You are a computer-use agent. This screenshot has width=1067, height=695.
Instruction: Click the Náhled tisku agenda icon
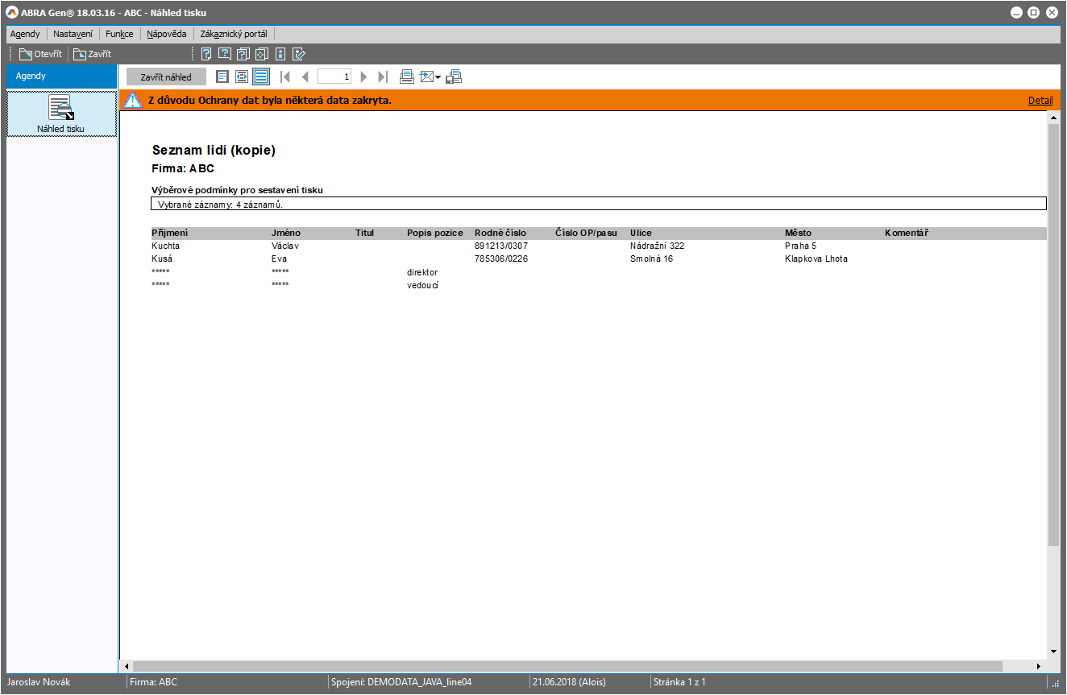pyautogui.click(x=61, y=114)
